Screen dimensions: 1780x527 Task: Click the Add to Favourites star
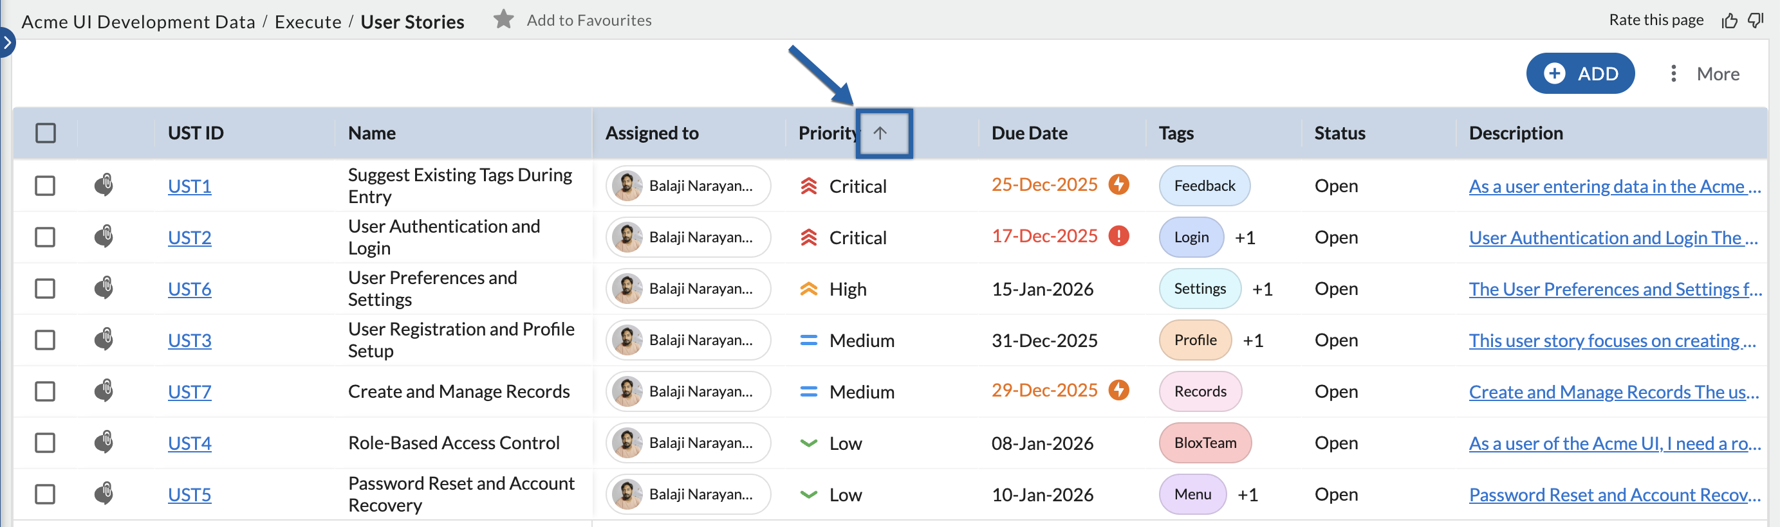[x=503, y=19]
